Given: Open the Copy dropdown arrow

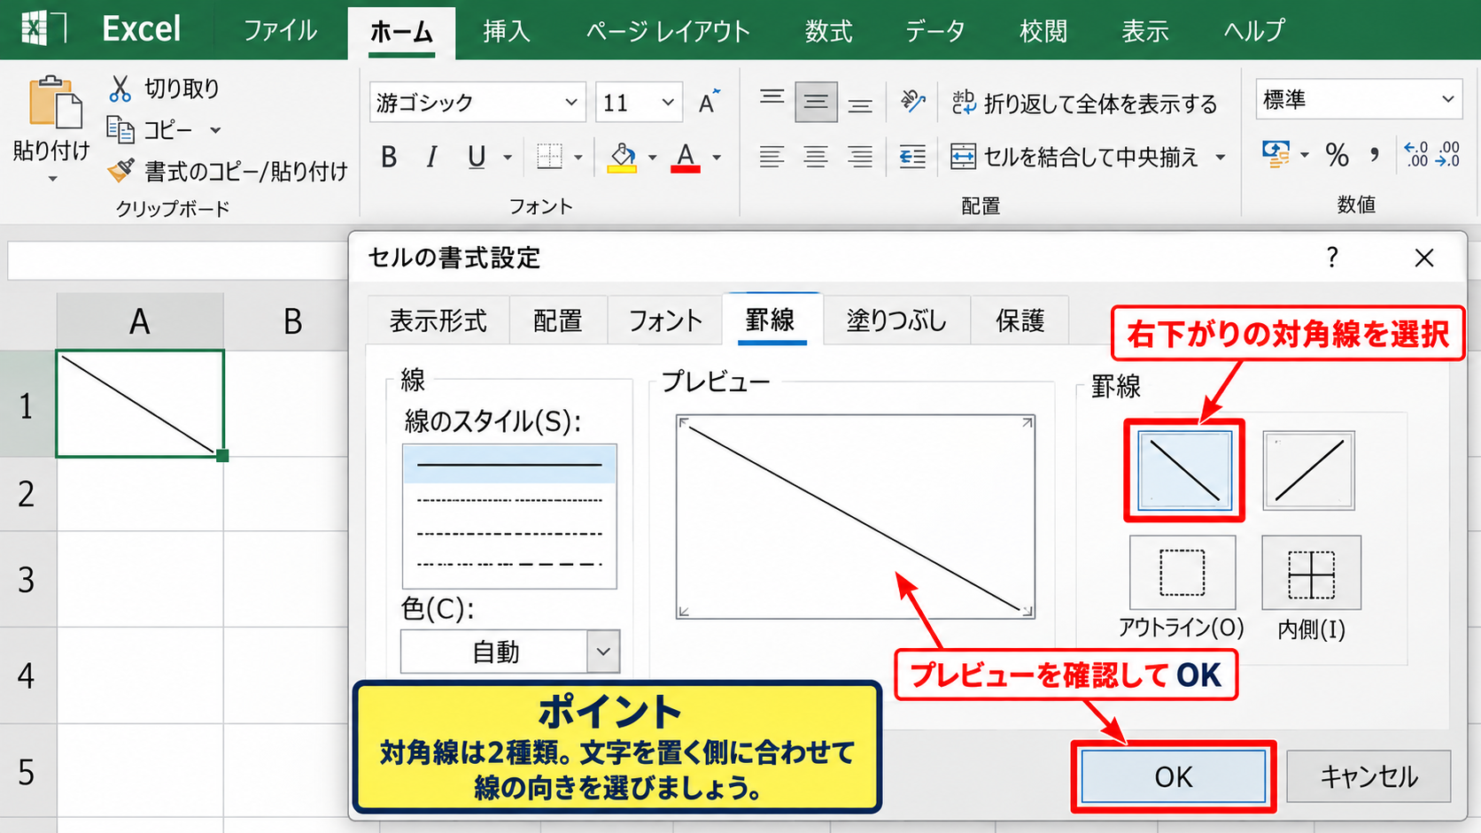Looking at the screenshot, I should (x=215, y=130).
